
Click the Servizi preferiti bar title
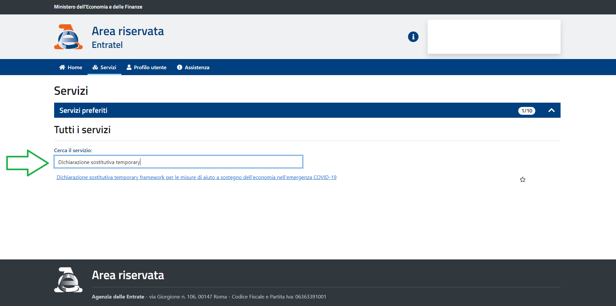click(x=83, y=111)
